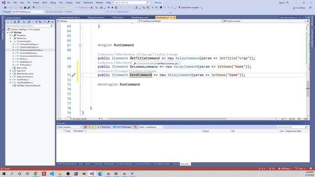This screenshot has width=315, height=177.
Task: Select RS232.cs in Solution Explorer
Action: click(23, 59)
